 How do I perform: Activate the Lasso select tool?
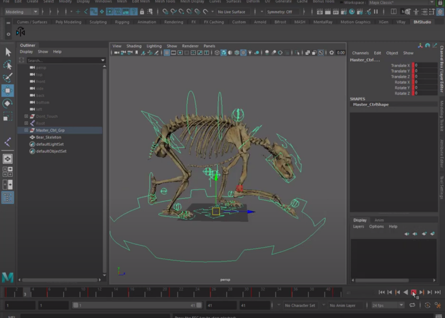coord(8,65)
